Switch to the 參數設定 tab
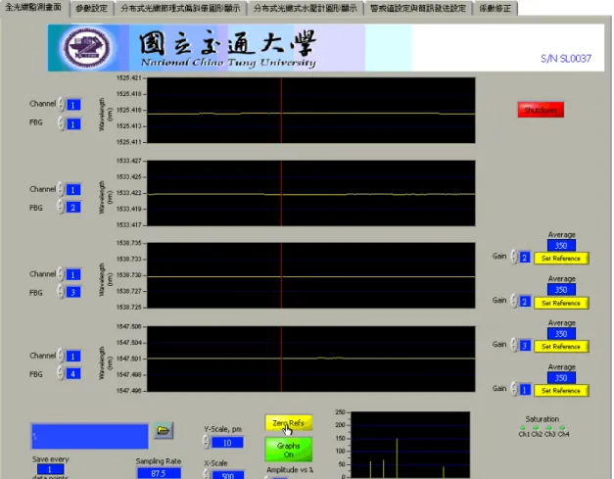 click(92, 8)
